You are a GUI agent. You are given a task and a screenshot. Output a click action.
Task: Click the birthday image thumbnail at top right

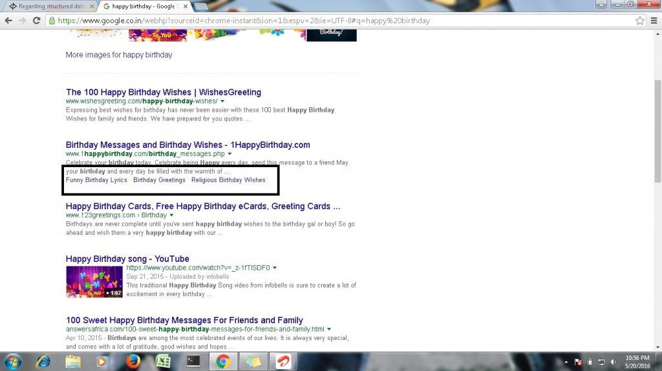(332, 35)
